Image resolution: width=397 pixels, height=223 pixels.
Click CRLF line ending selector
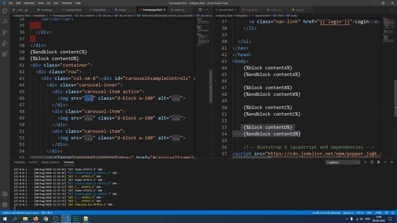(x=369, y=213)
